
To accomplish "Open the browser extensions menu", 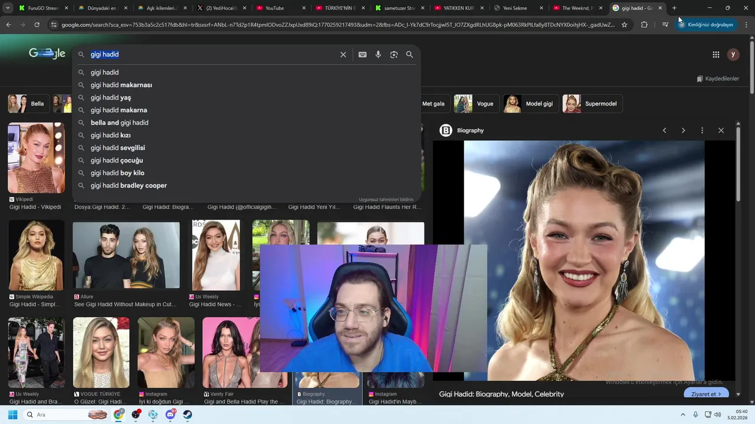I will [x=644, y=25].
